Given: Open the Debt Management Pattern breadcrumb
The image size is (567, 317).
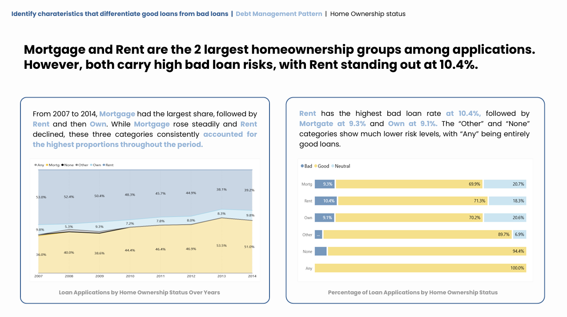Looking at the screenshot, I should point(279,14).
